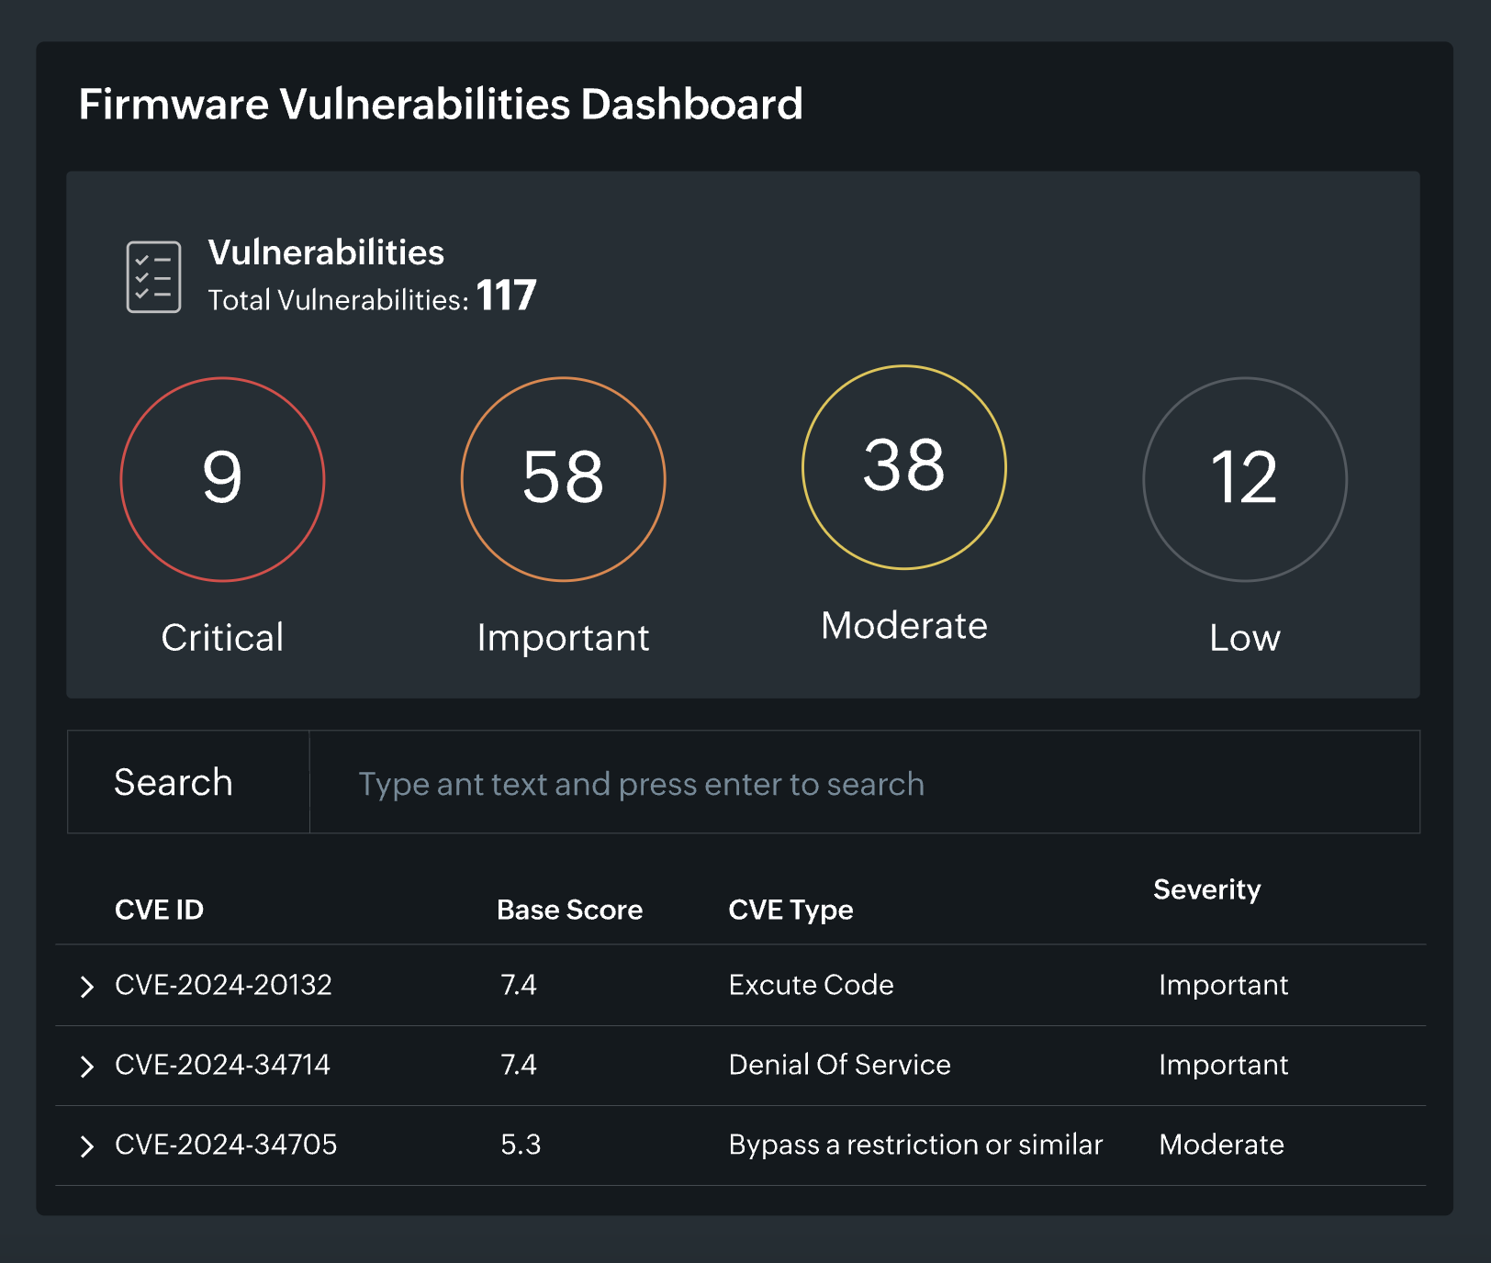Image resolution: width=1491 pixels, height=1263 pixels.
Task: Expand the CVE-2024-34705 row
Action: [87, 1146]
